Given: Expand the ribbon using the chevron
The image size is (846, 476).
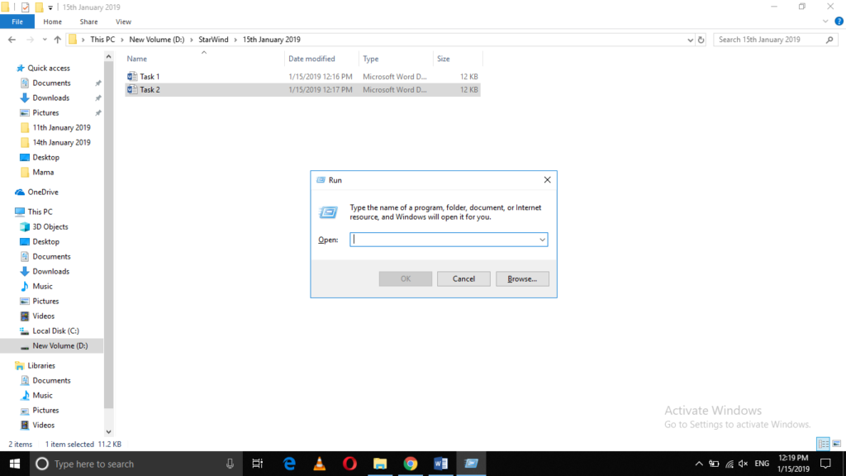Looking at the screenshot, I should [x=825, y=21].
